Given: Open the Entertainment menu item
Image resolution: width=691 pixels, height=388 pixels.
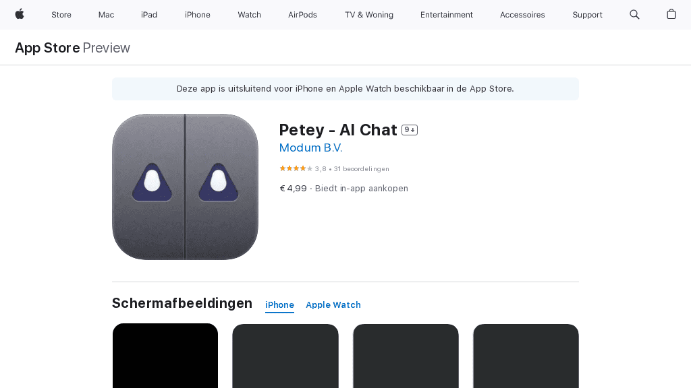Looking at the screenshot, I should 446,14.
